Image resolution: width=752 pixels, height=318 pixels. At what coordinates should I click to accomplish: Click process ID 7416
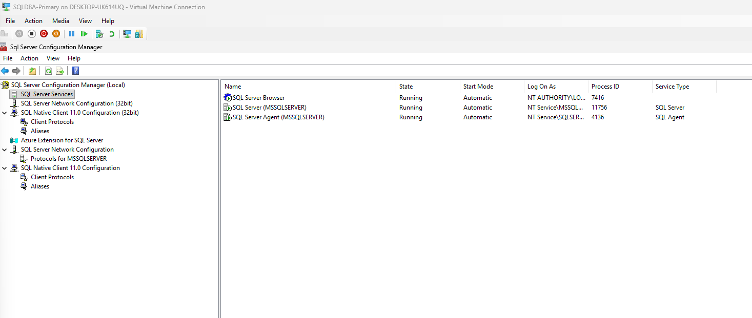click(x=598, y=98)
